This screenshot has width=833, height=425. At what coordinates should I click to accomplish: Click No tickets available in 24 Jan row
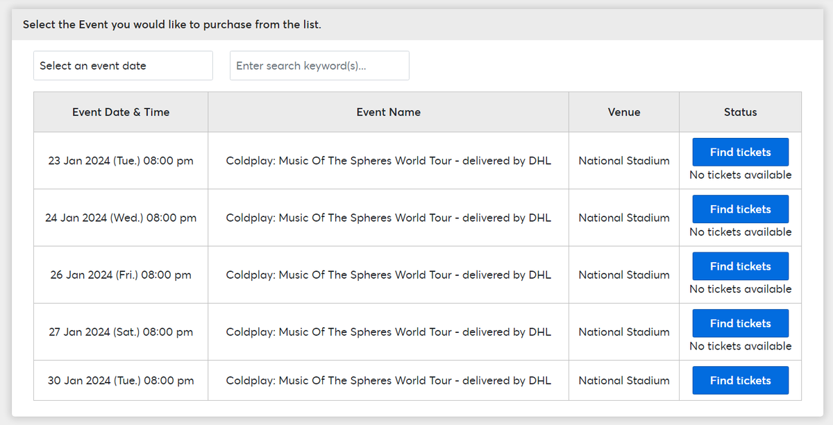[x=740, y=232]
